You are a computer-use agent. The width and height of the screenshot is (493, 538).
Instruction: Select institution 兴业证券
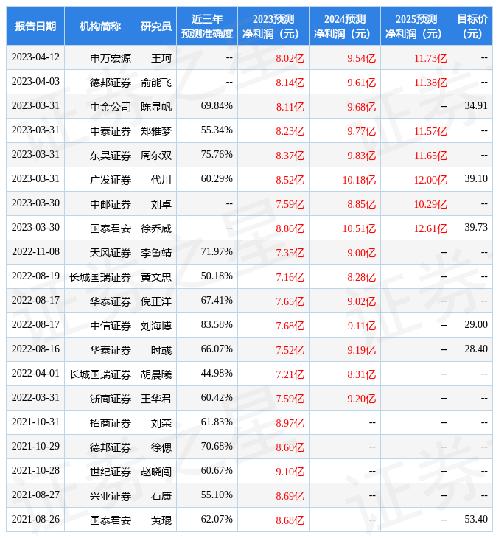click(x=111, y=497)
